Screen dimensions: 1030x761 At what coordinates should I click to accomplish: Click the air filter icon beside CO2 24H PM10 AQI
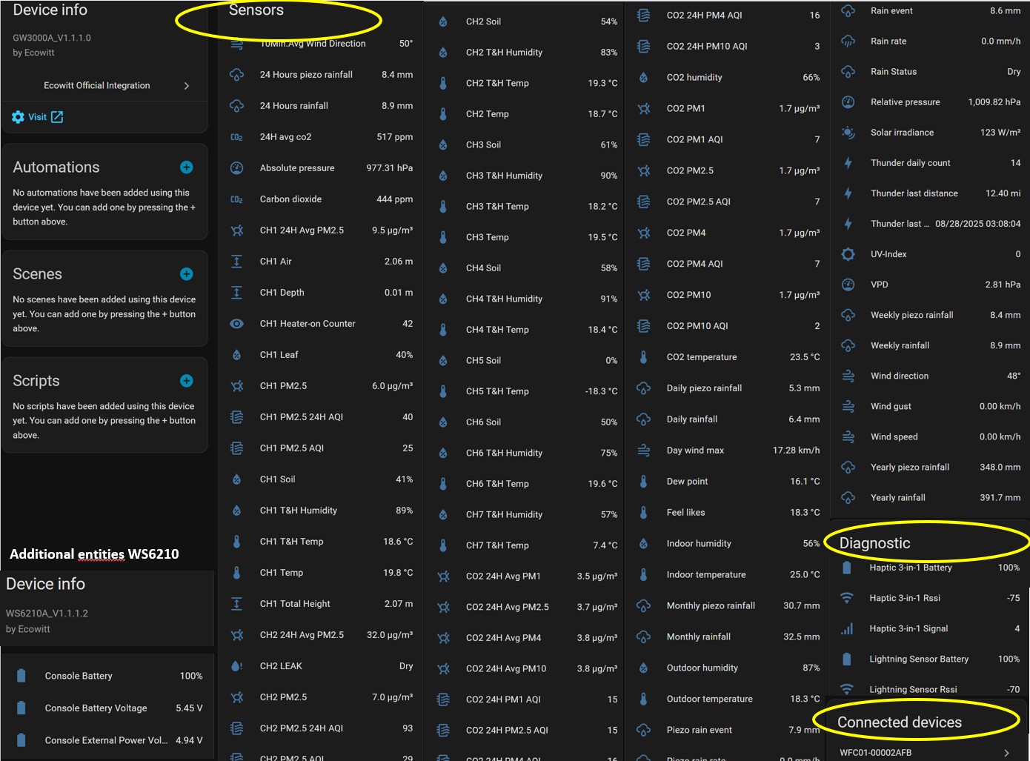[x=644, y=47]
